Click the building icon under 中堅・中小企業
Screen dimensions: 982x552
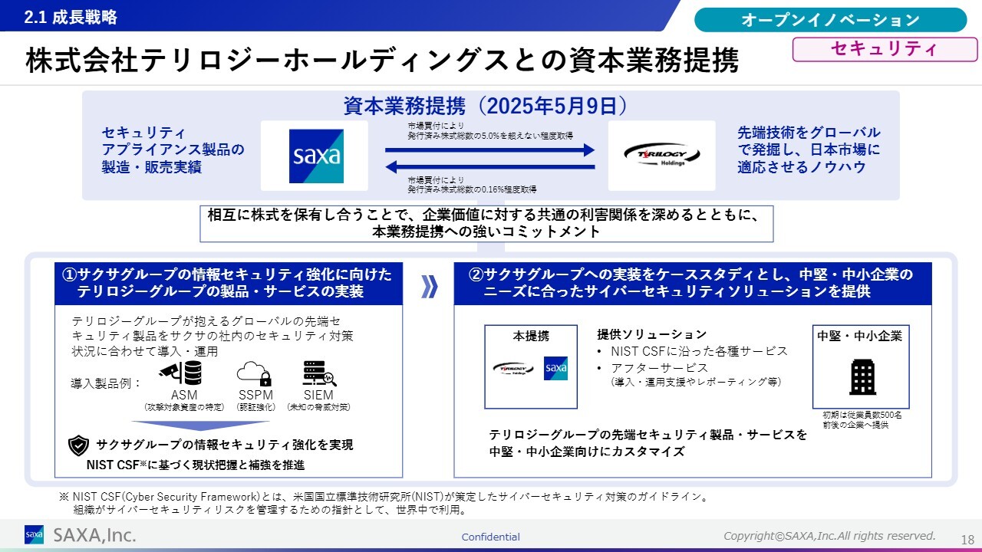[862, 376]
